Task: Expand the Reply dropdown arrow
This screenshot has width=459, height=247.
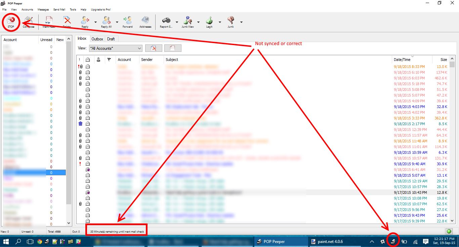Action: pos(95,22)
